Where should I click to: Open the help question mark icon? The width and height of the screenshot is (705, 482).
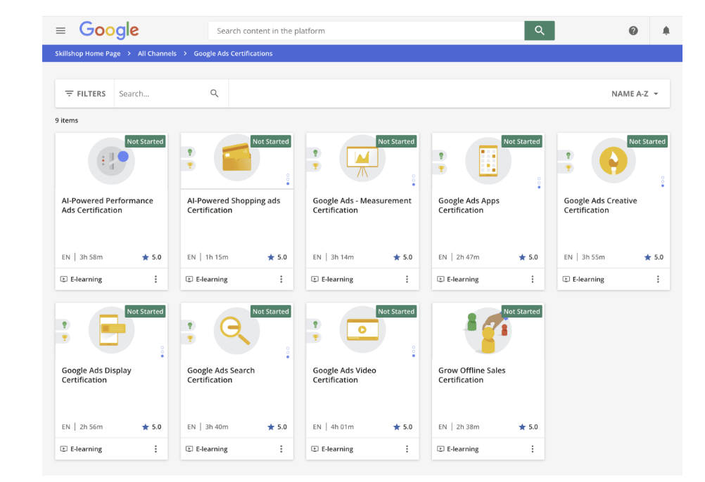[633, 31]
